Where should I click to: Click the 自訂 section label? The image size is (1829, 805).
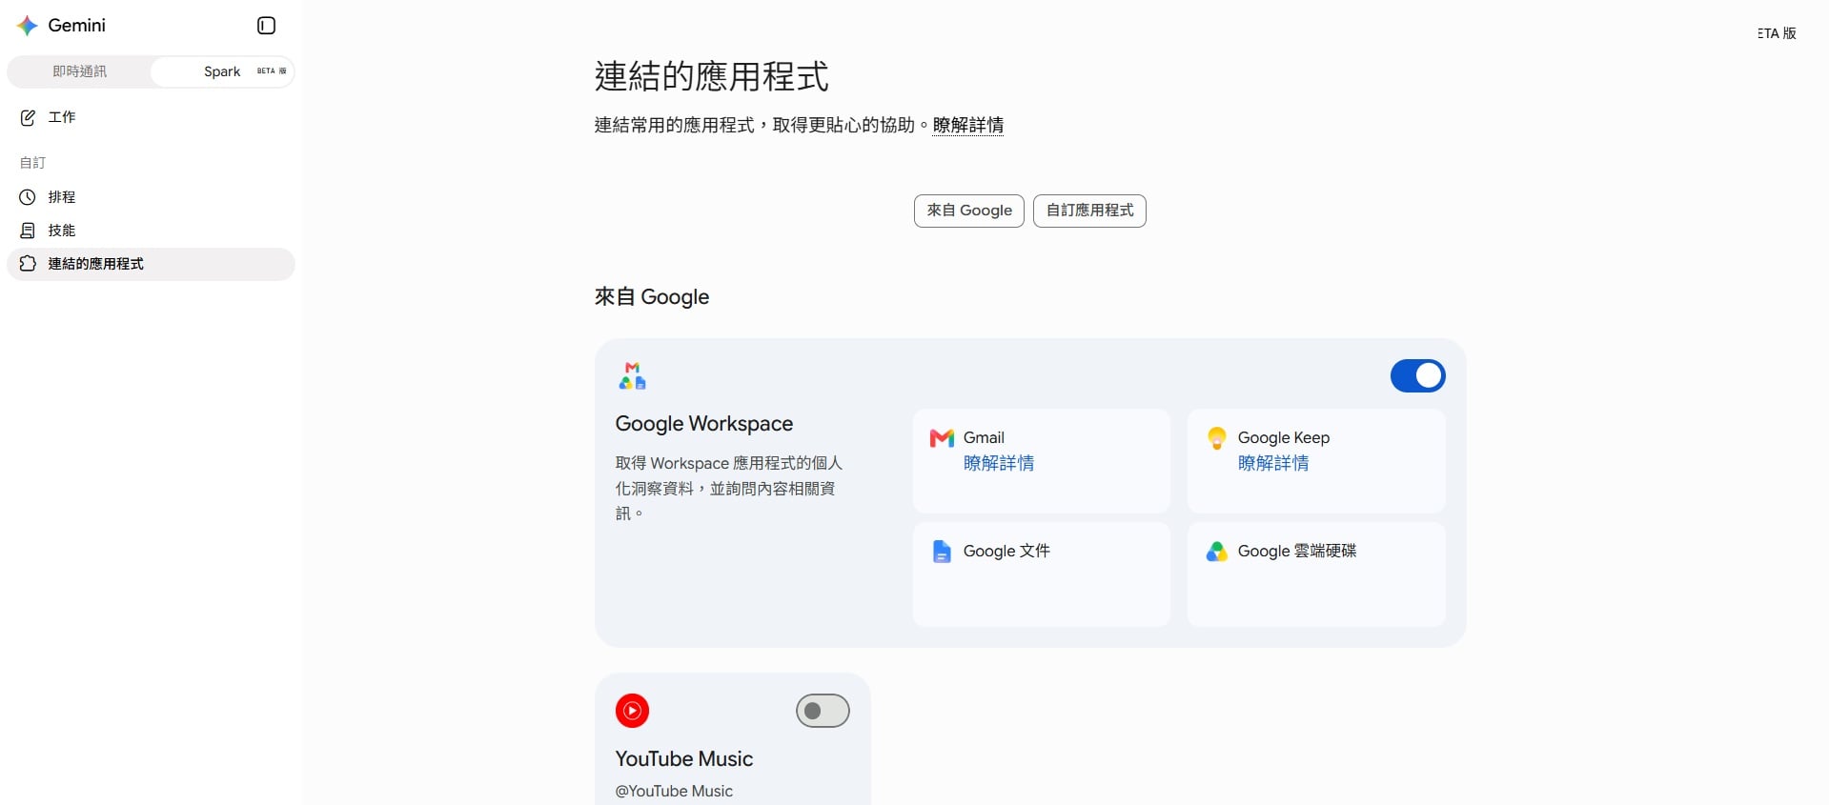pyautogui.click(x=32, y=163)
